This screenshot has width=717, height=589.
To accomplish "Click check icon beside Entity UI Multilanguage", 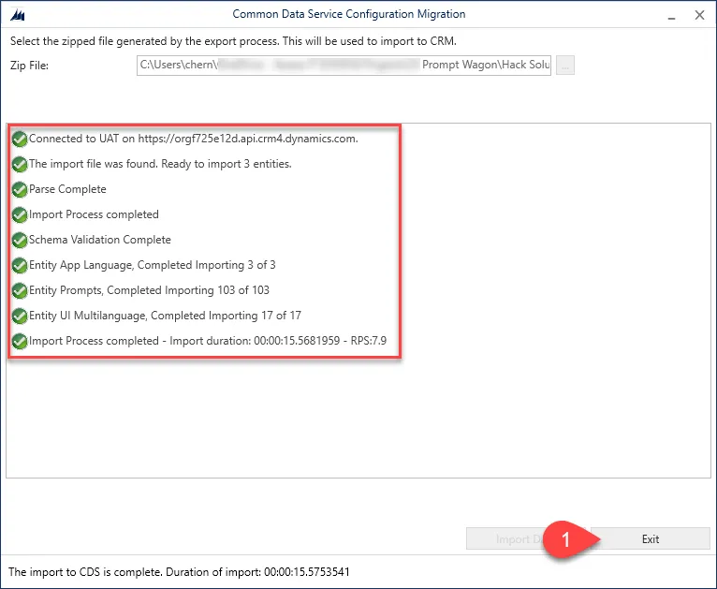I will pyautogui.click(x=20, y=316).
